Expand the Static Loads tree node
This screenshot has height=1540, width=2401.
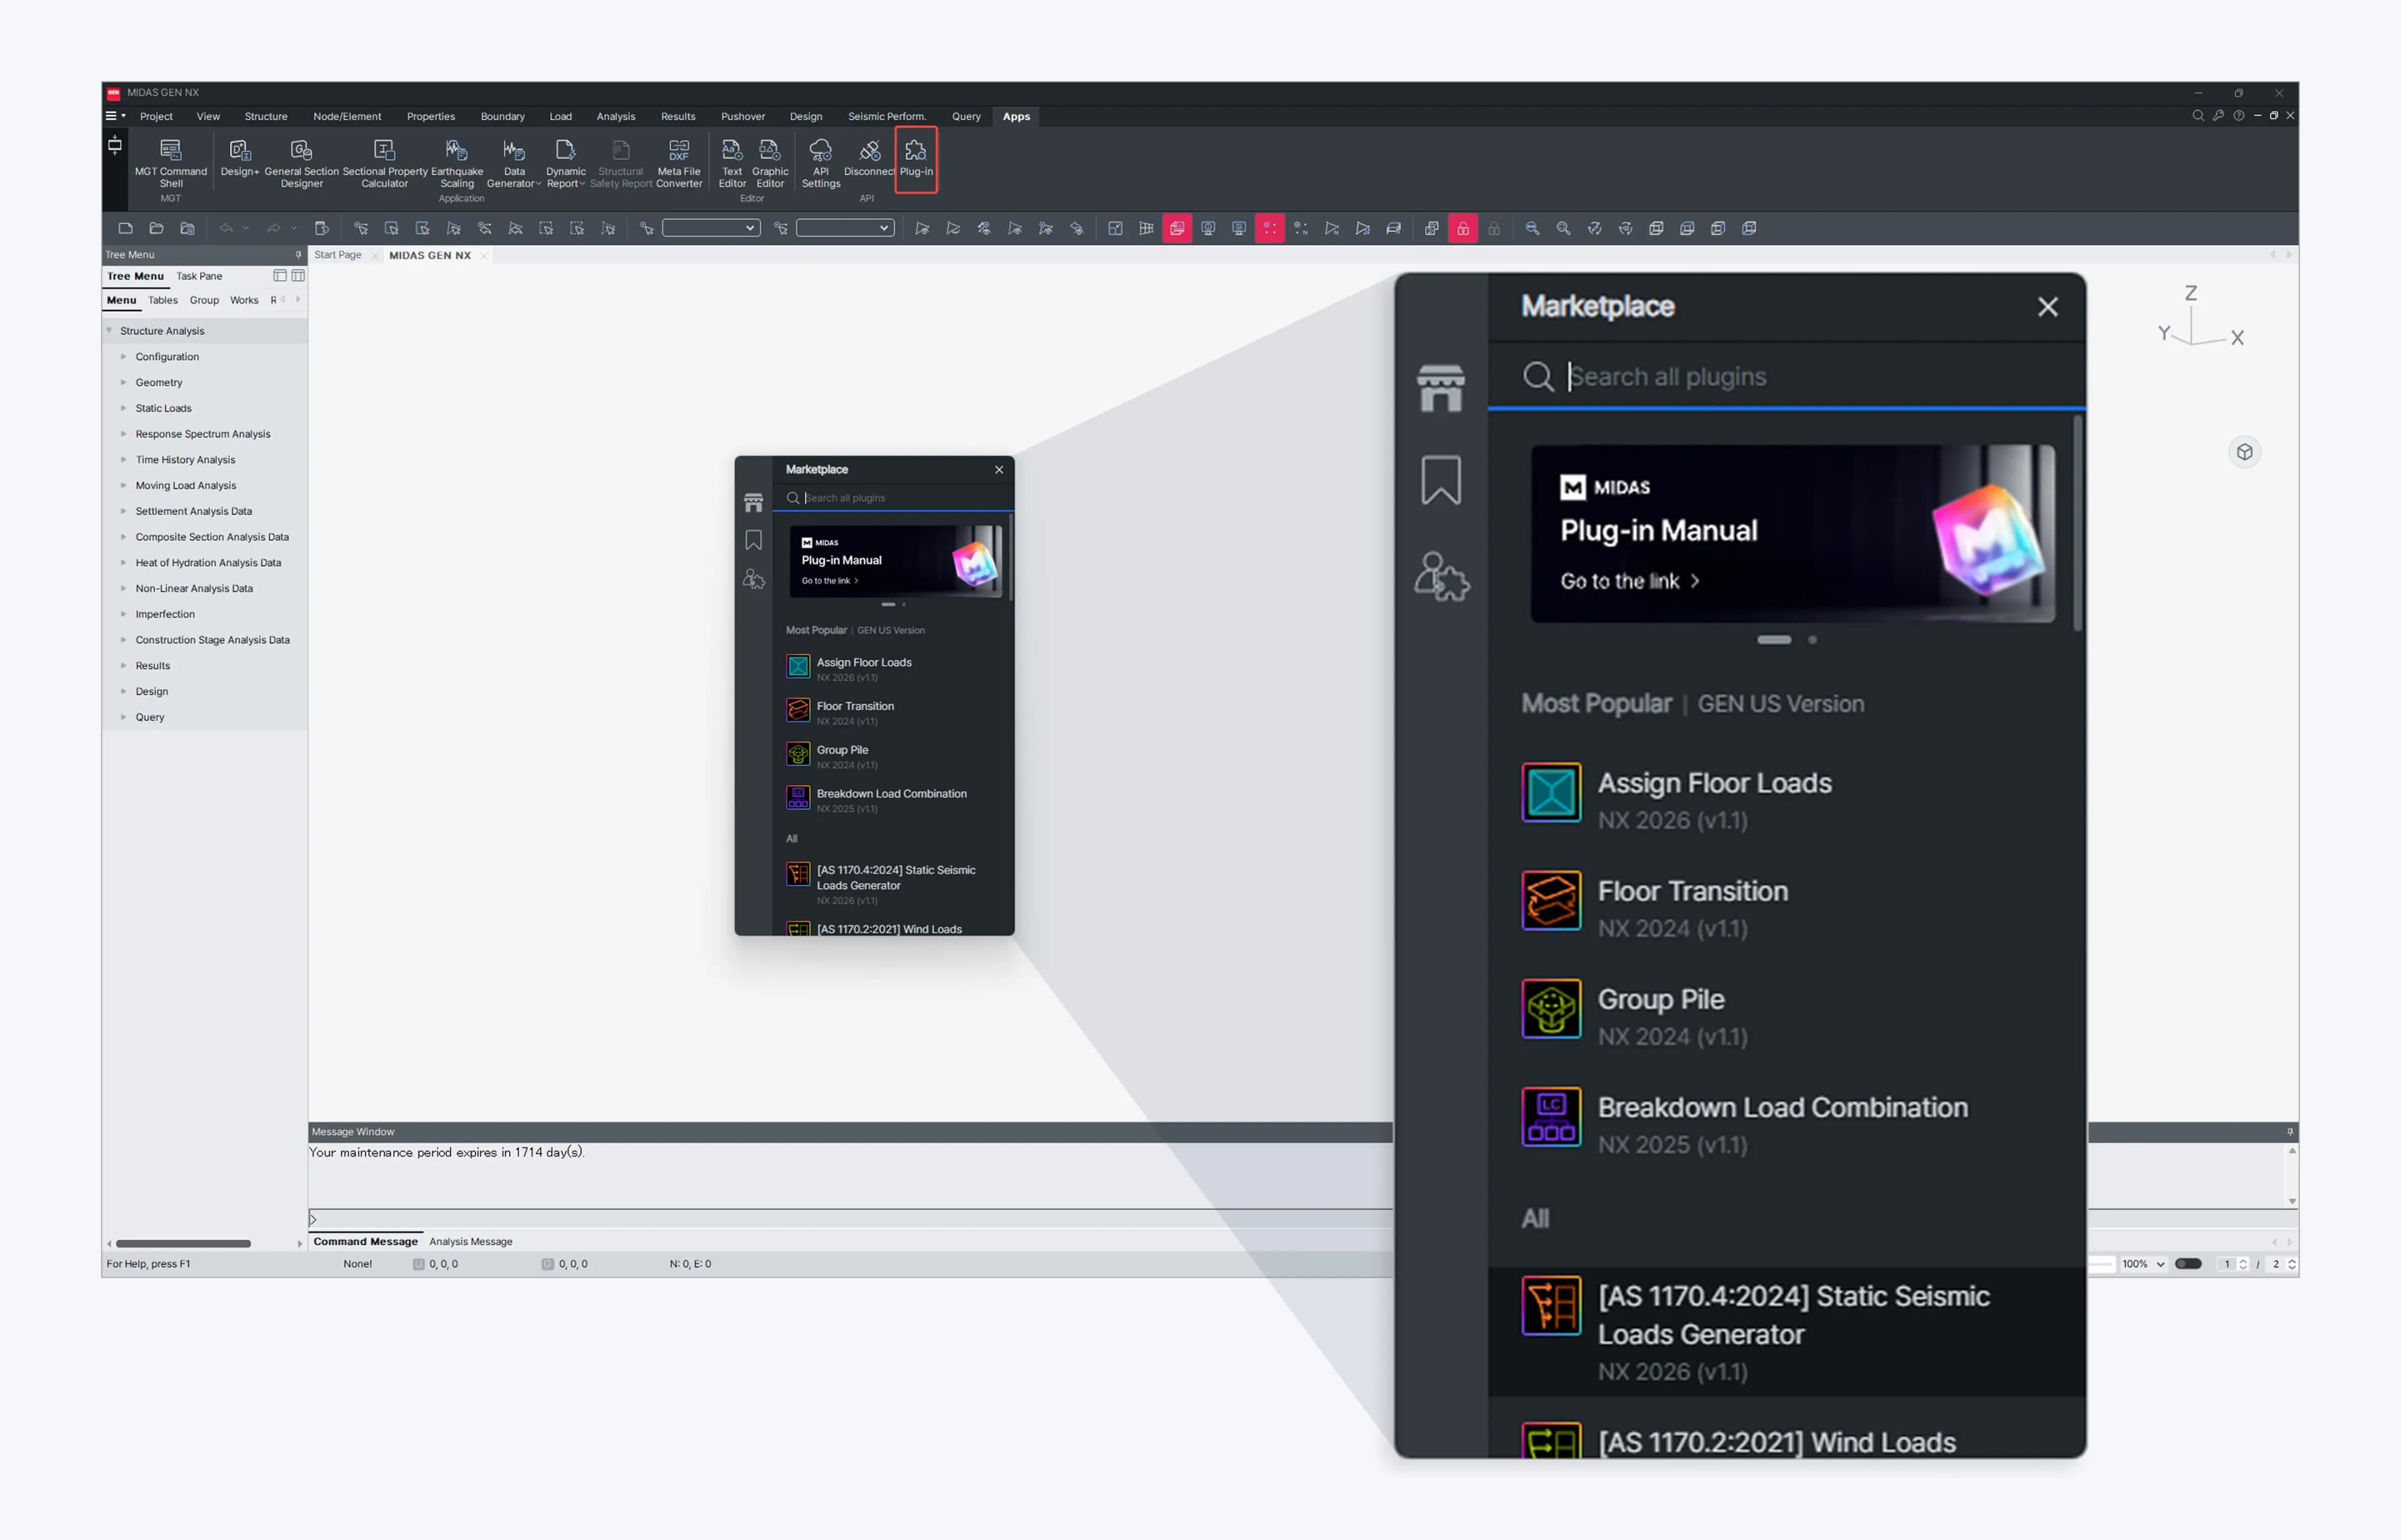[x=124, y=409]
